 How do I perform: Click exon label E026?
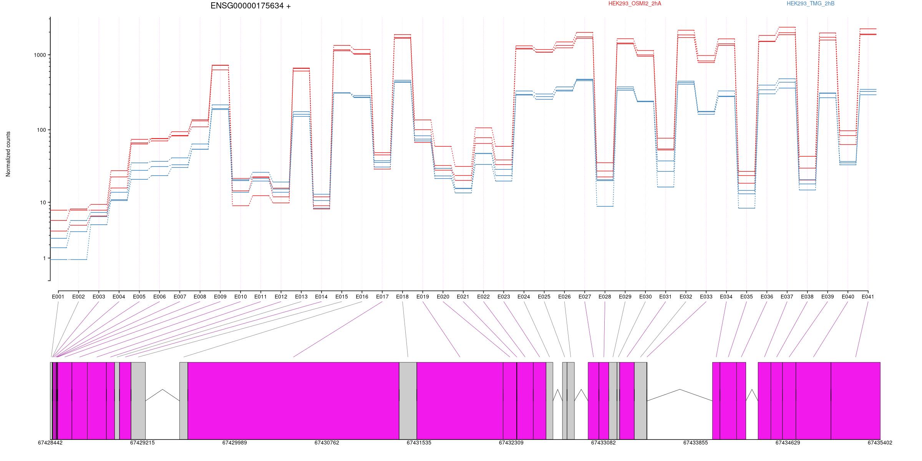564,297
